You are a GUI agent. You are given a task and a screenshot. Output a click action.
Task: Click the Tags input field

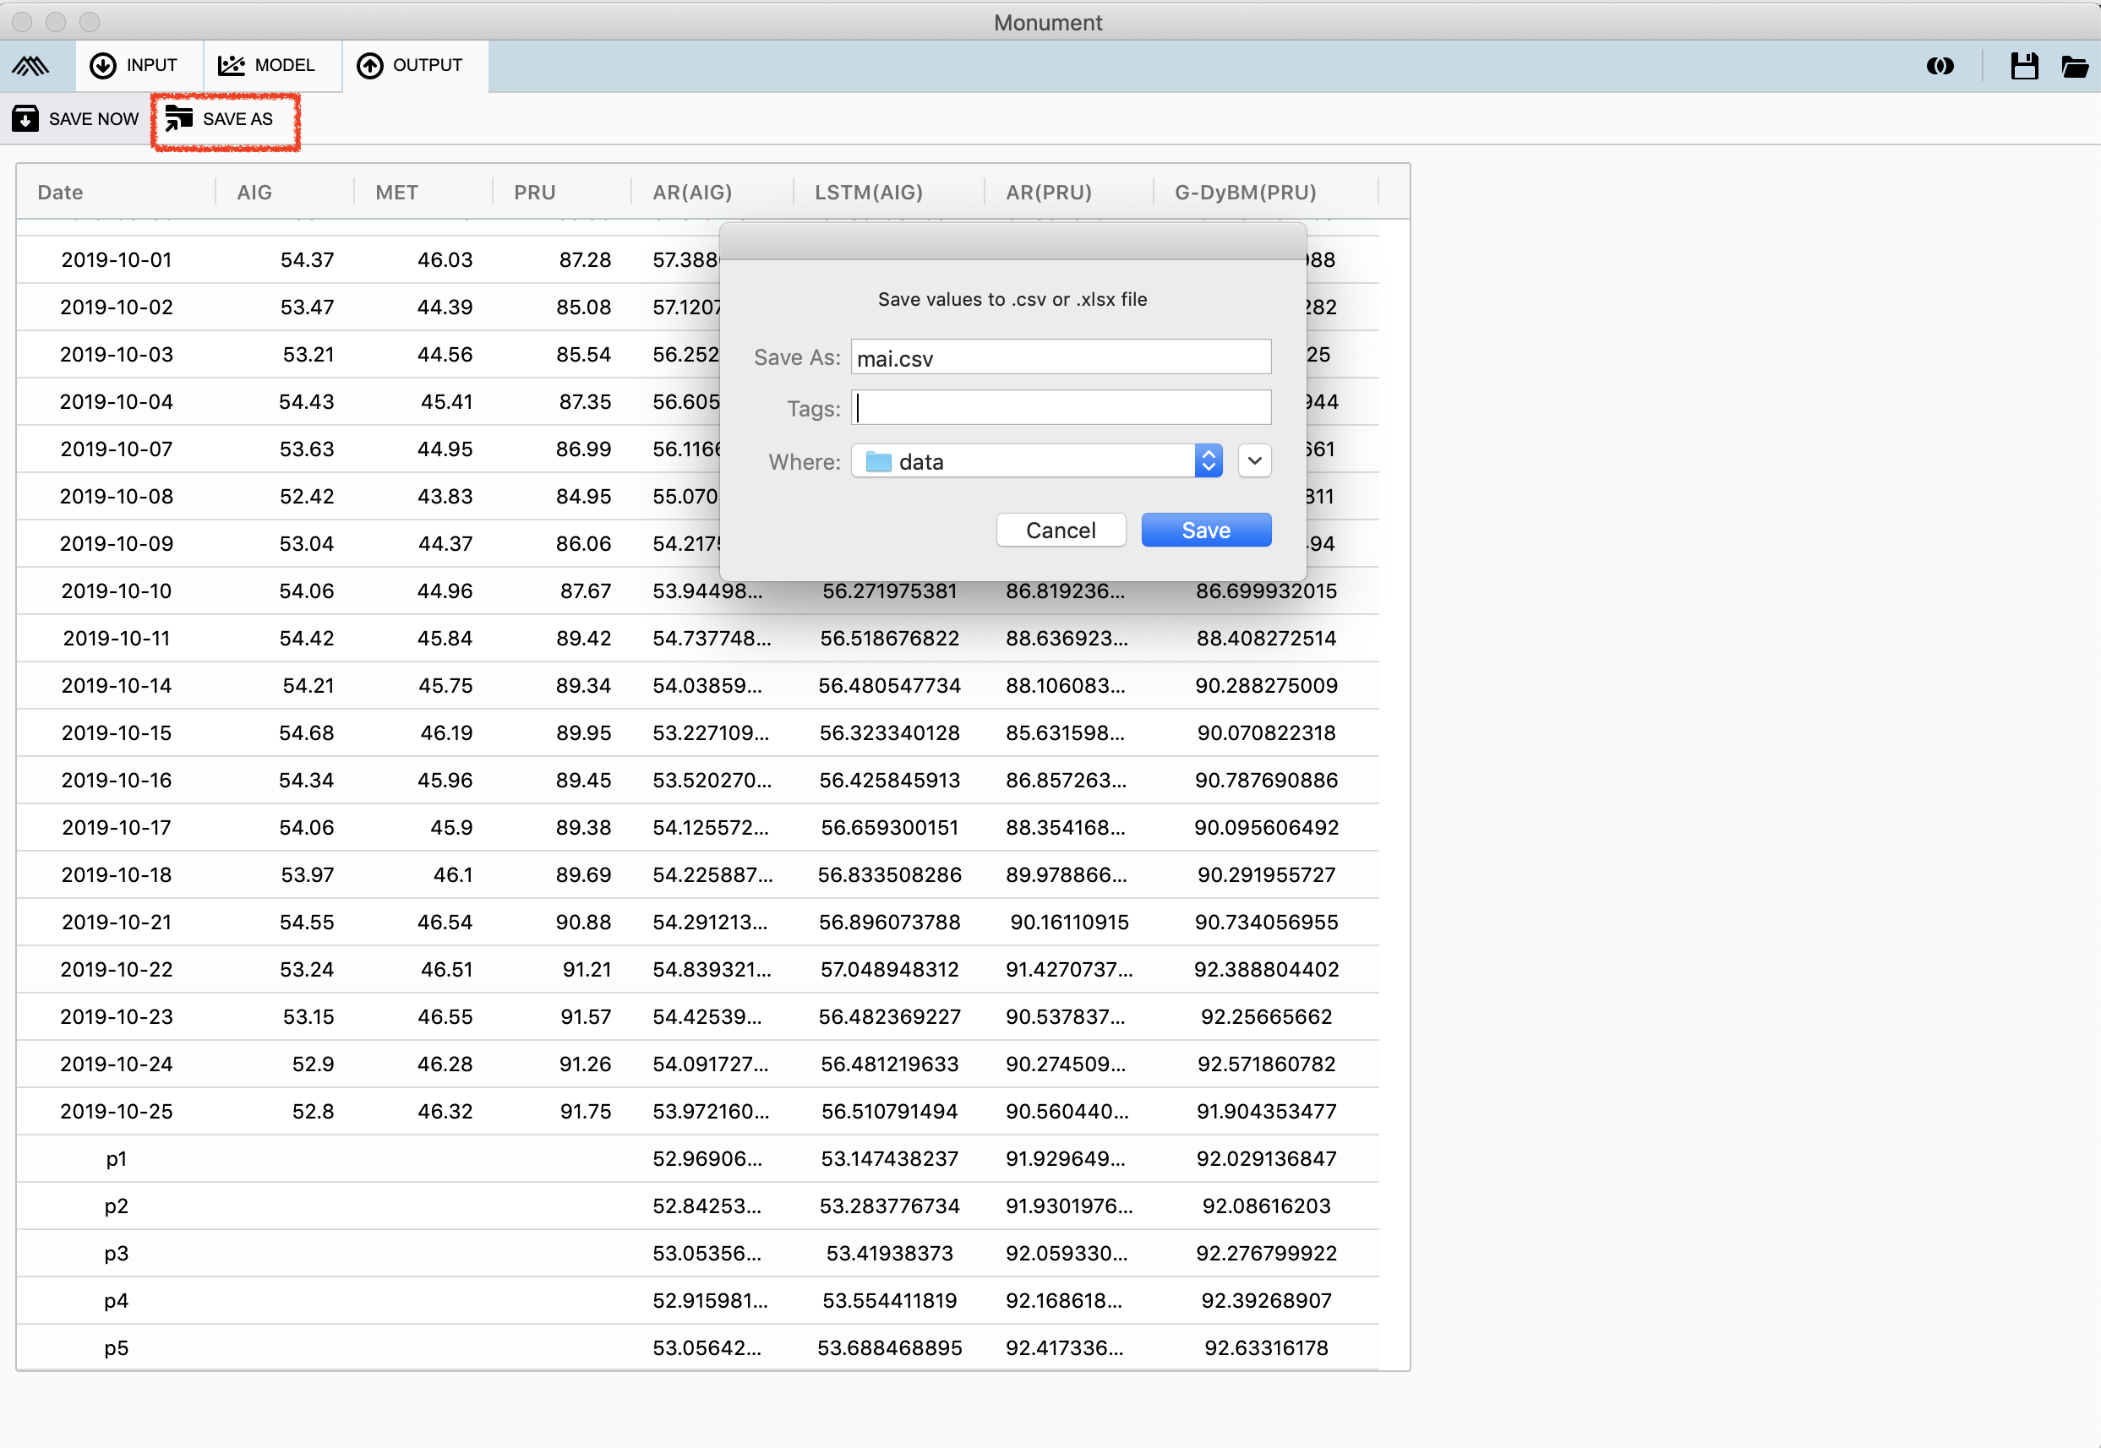tap(1060, 408)
